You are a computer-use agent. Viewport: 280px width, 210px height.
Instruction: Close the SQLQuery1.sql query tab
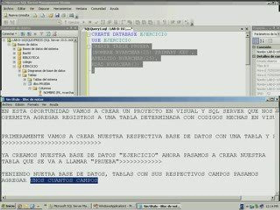click(247, 29)
